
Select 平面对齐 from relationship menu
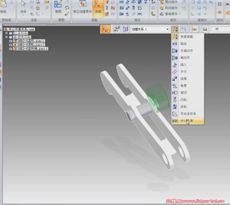(188, 51)
